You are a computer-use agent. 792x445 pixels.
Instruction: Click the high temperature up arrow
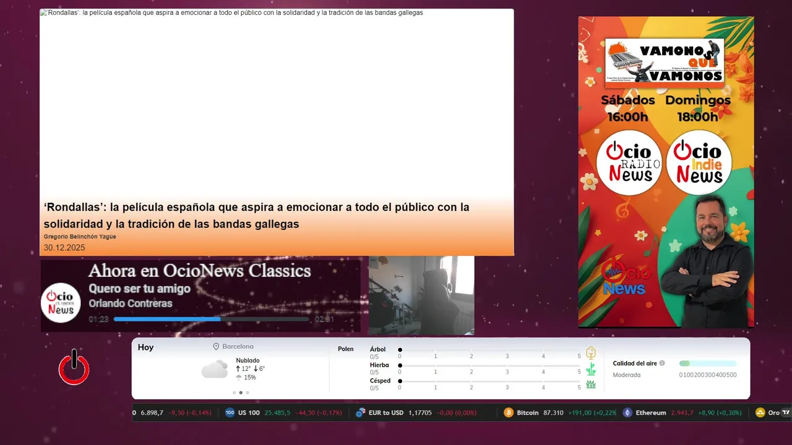[x=238, y=369]
